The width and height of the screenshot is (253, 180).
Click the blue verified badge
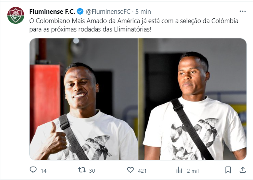pos(80,12)
